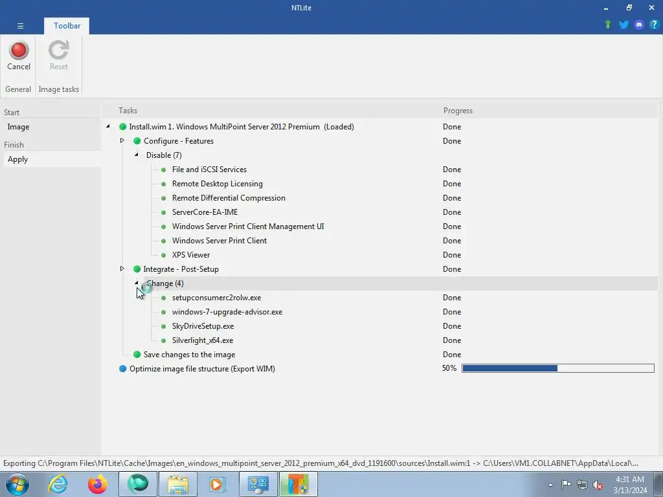The width and height of the screenshot is (663, 497).
Task: Select the XPS Viewer row
Action: (x=191, y=255)
